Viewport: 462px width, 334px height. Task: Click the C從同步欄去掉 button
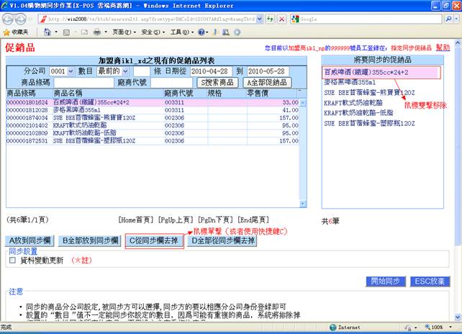pyautogui.click(x=153, y=240)
